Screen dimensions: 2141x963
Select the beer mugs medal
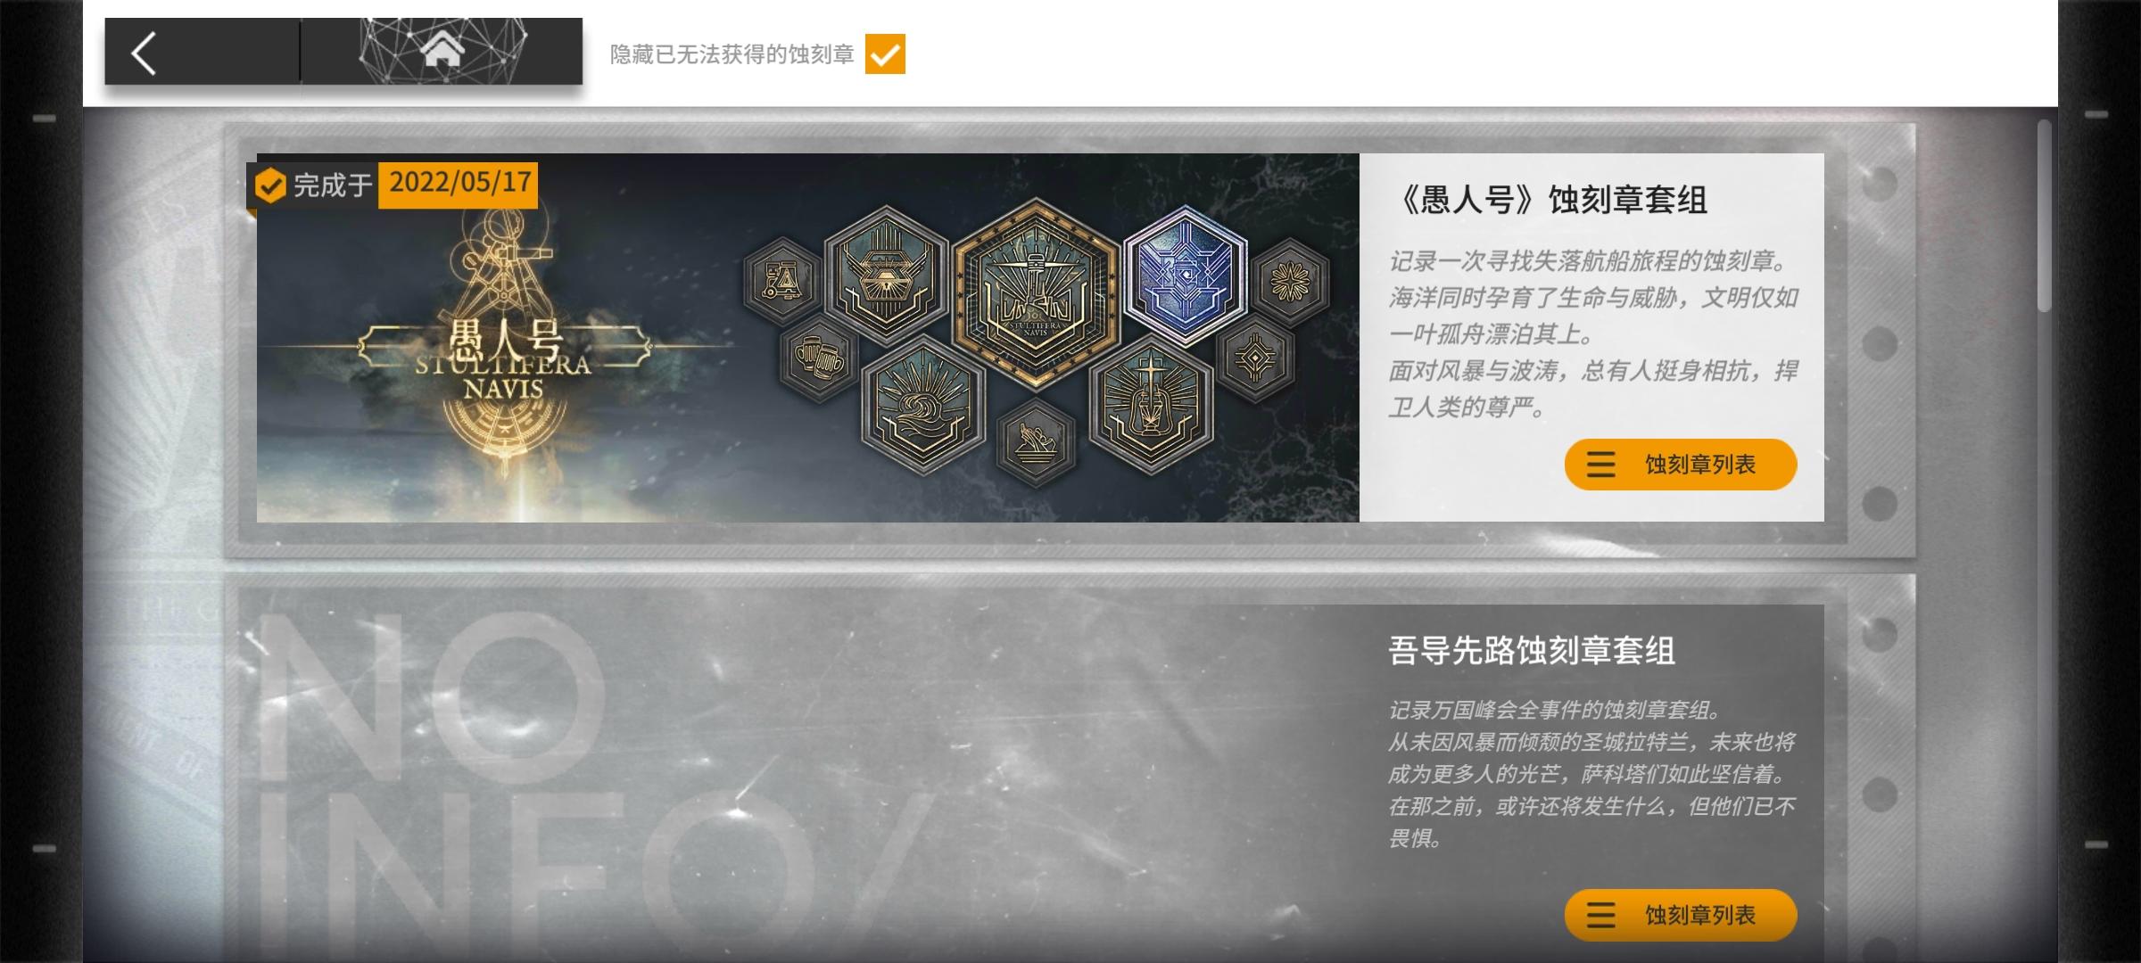point(819,358)
